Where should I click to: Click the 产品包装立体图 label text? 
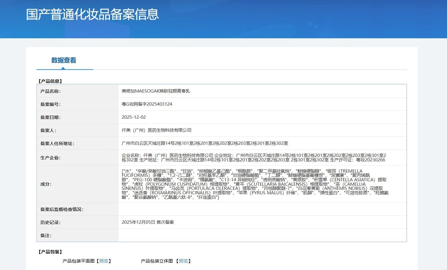(157, 261)
